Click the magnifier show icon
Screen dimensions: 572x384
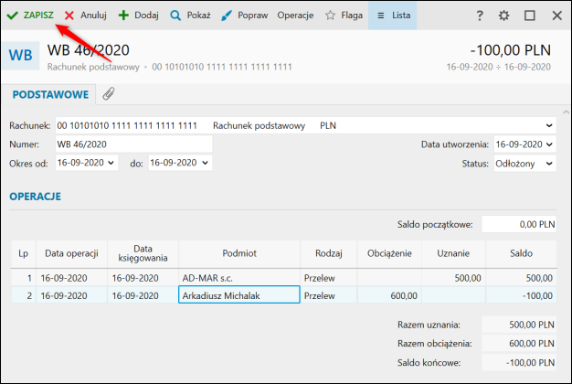pyautogui.click(x=175, y=16)
